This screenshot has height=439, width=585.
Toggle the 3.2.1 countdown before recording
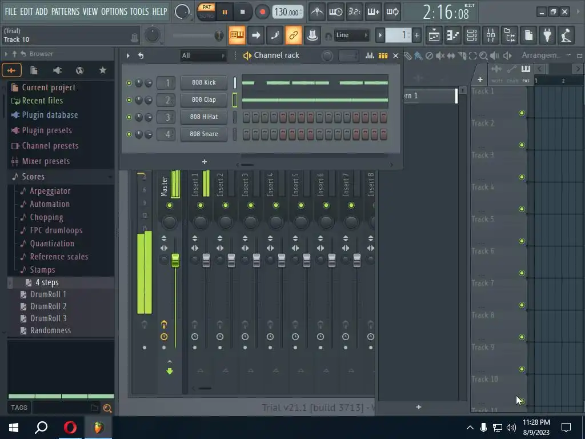354,12
